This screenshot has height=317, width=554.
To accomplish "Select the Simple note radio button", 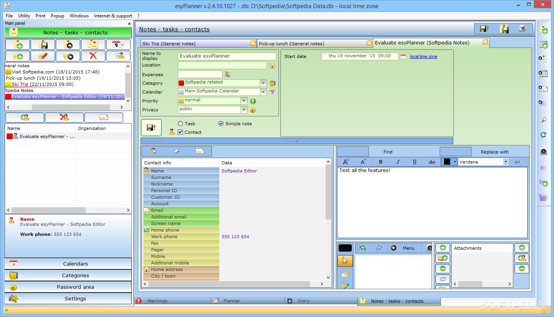I will coord(221,124).
